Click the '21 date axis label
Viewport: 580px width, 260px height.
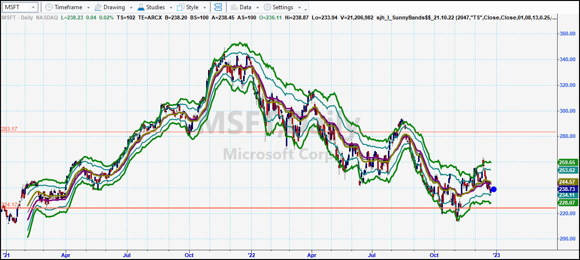(x=5, y=255)
